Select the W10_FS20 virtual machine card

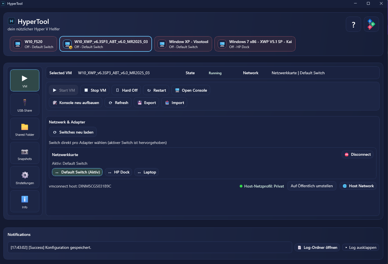coord(33,44)
